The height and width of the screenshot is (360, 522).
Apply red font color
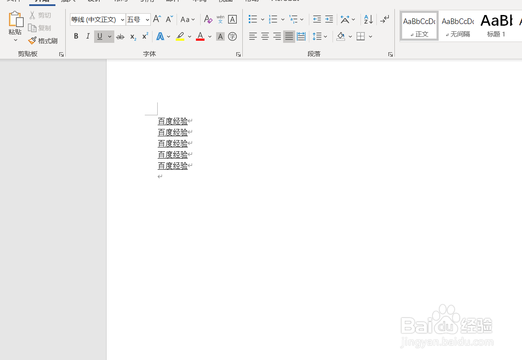click(x=200, y=36)
